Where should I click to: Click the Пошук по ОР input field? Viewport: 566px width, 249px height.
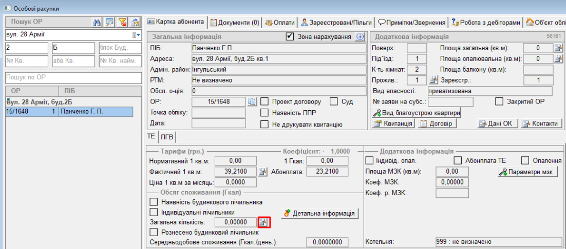pos(72,78)
